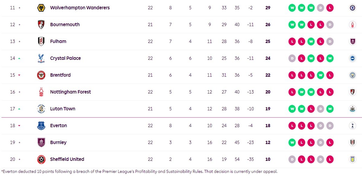Click Luton Town's green position-up arrow

pos(19,109)
